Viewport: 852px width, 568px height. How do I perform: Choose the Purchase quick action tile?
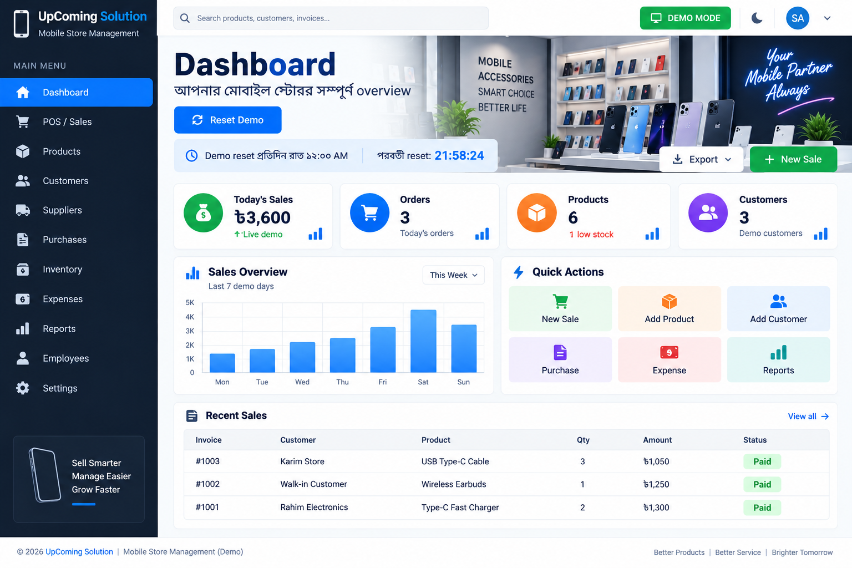[560, 360]
